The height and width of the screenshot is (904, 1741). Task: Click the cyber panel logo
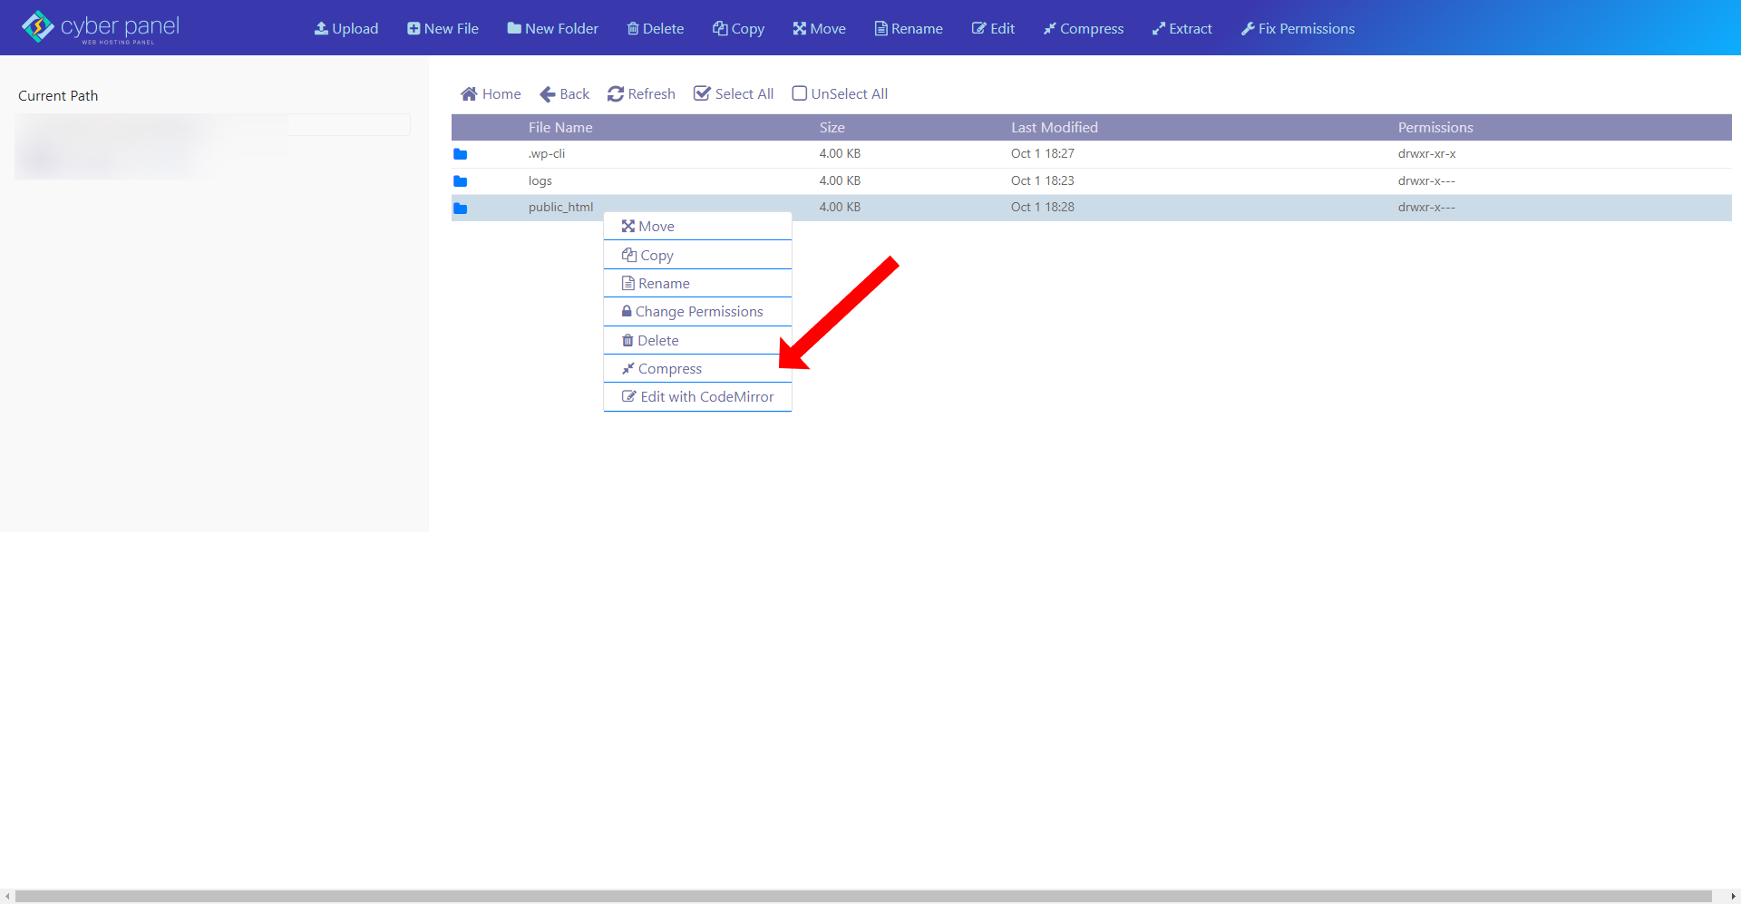coord(101,27)
